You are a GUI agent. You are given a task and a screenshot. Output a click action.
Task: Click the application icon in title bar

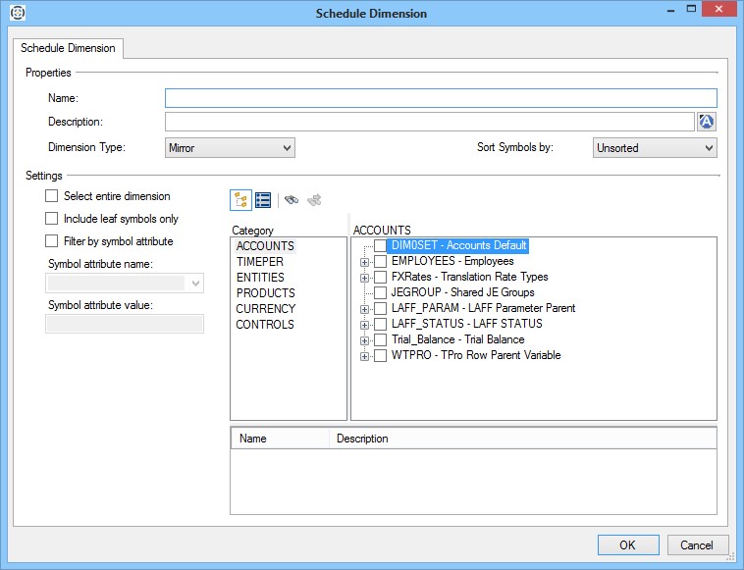(x=17, y=14)
